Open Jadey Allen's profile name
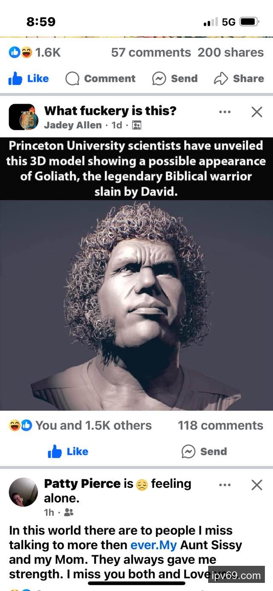Screen dimensions: 273x591 pos(73,125)
